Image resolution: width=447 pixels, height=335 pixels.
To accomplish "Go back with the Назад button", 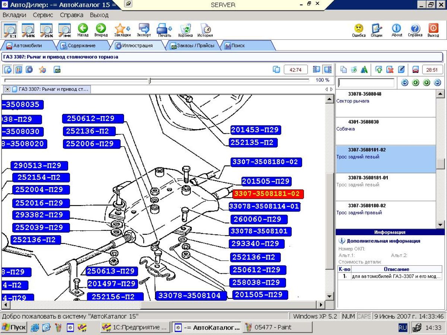I will tap(83, 30).
